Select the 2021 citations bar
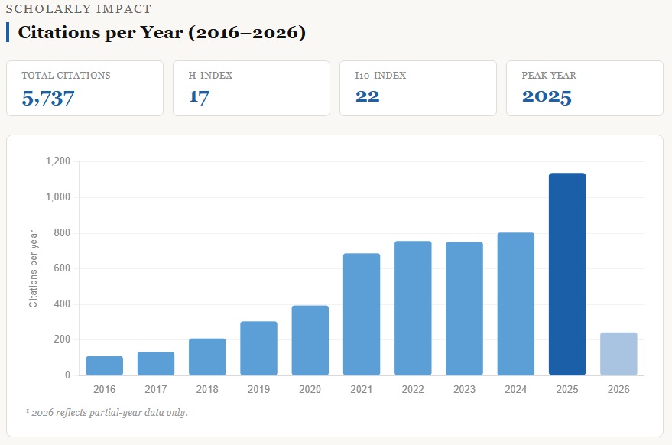Screen dimensions: 672x445 (x=362, y=314)
